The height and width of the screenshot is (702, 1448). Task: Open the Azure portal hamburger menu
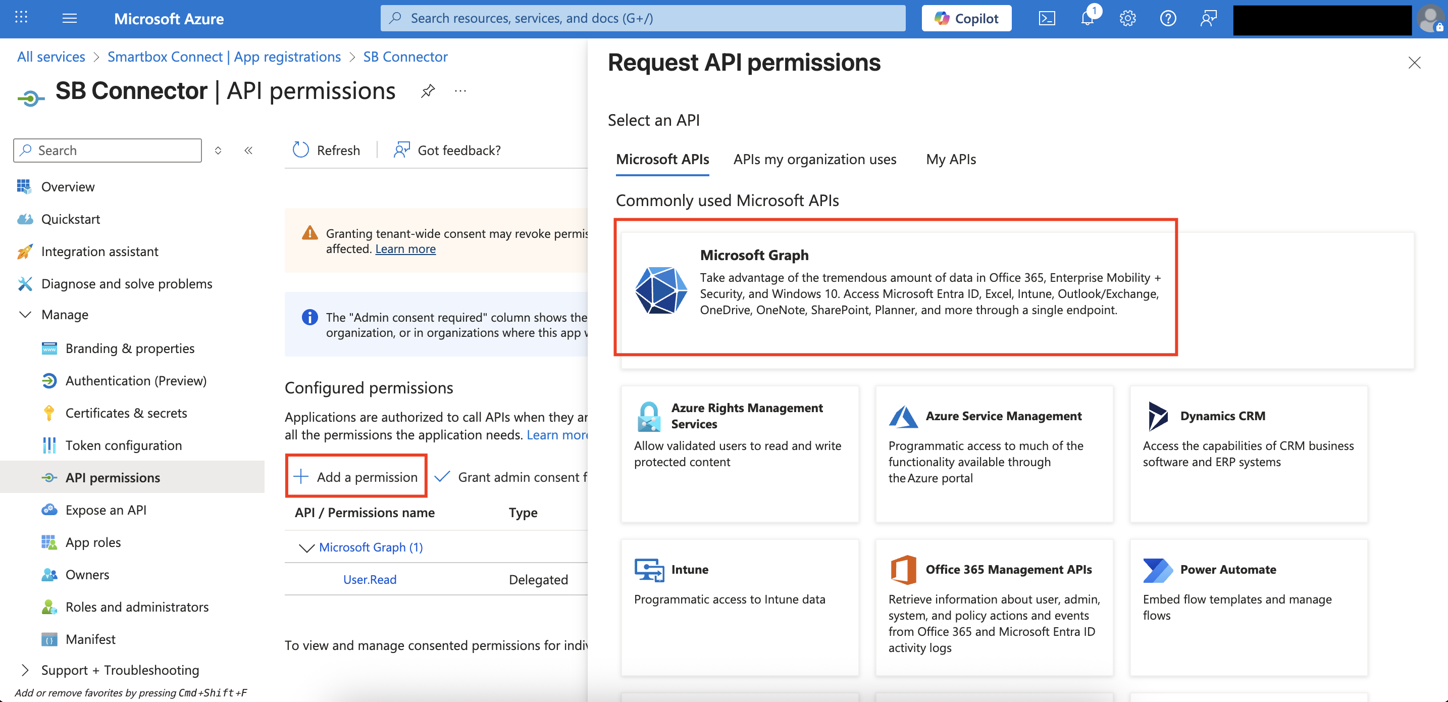click(70, 19)
